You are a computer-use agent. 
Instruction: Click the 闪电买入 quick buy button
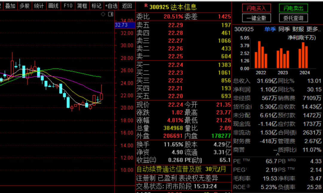(x=257, y=8)
